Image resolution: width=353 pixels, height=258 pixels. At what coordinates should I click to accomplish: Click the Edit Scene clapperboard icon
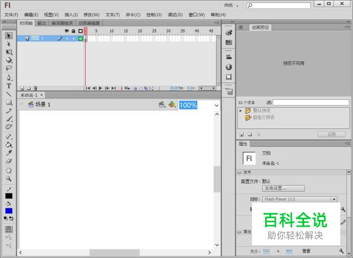[x=162, y=105]
